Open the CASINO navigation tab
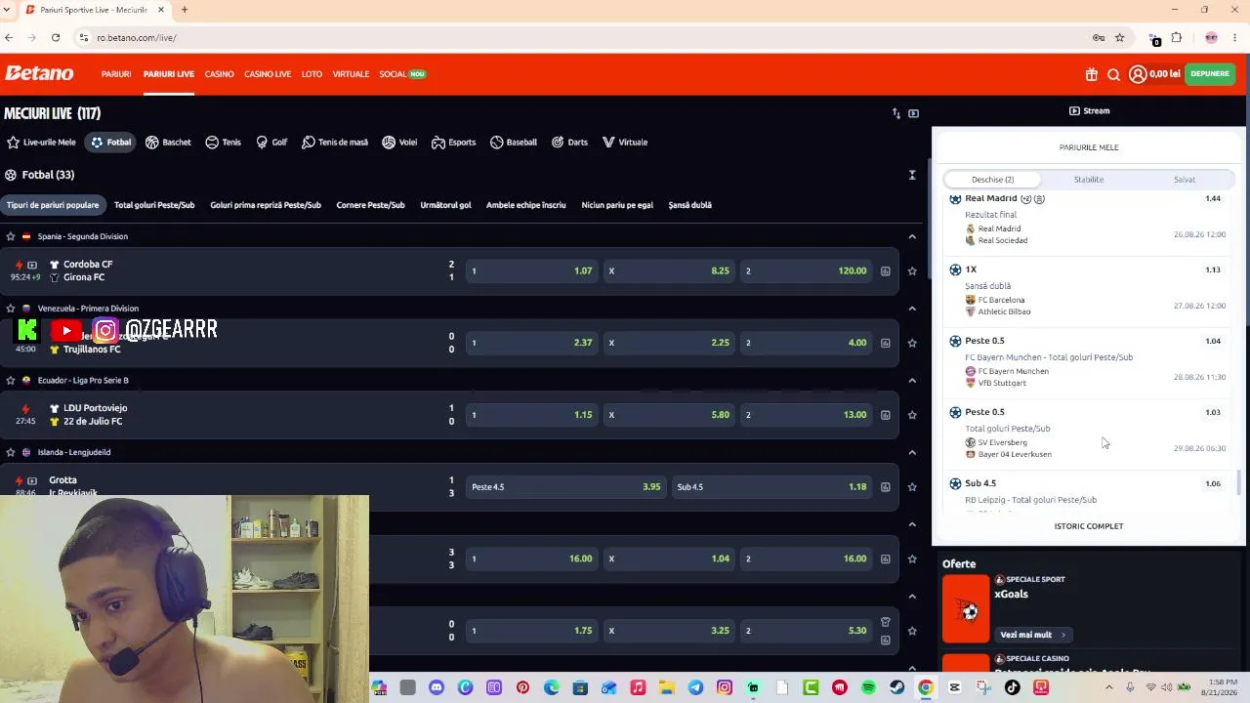The height and width of the screenshot is (703, 1250). coord(220,74)
